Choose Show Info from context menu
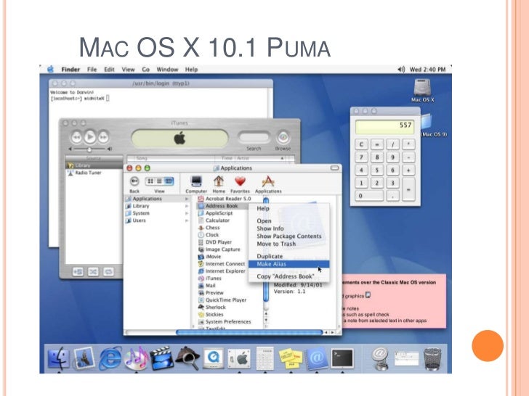 [288, 228]
